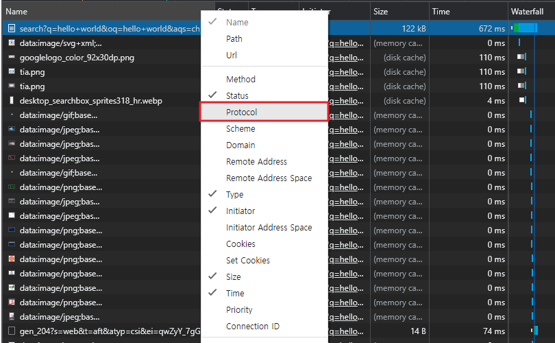Enable the Method column option

(264, 79)
